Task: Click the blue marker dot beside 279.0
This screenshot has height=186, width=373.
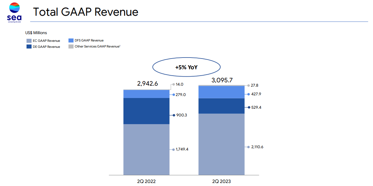Action: [174, 95]
